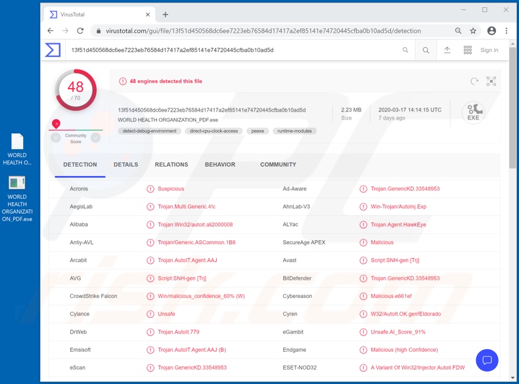Click Trojan.Agent.HawkEye detection text
This screenshot has height=384, width=519.
398,224
